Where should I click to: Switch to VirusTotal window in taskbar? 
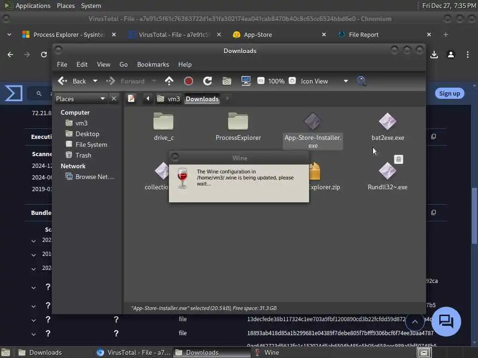coord(134,352)
